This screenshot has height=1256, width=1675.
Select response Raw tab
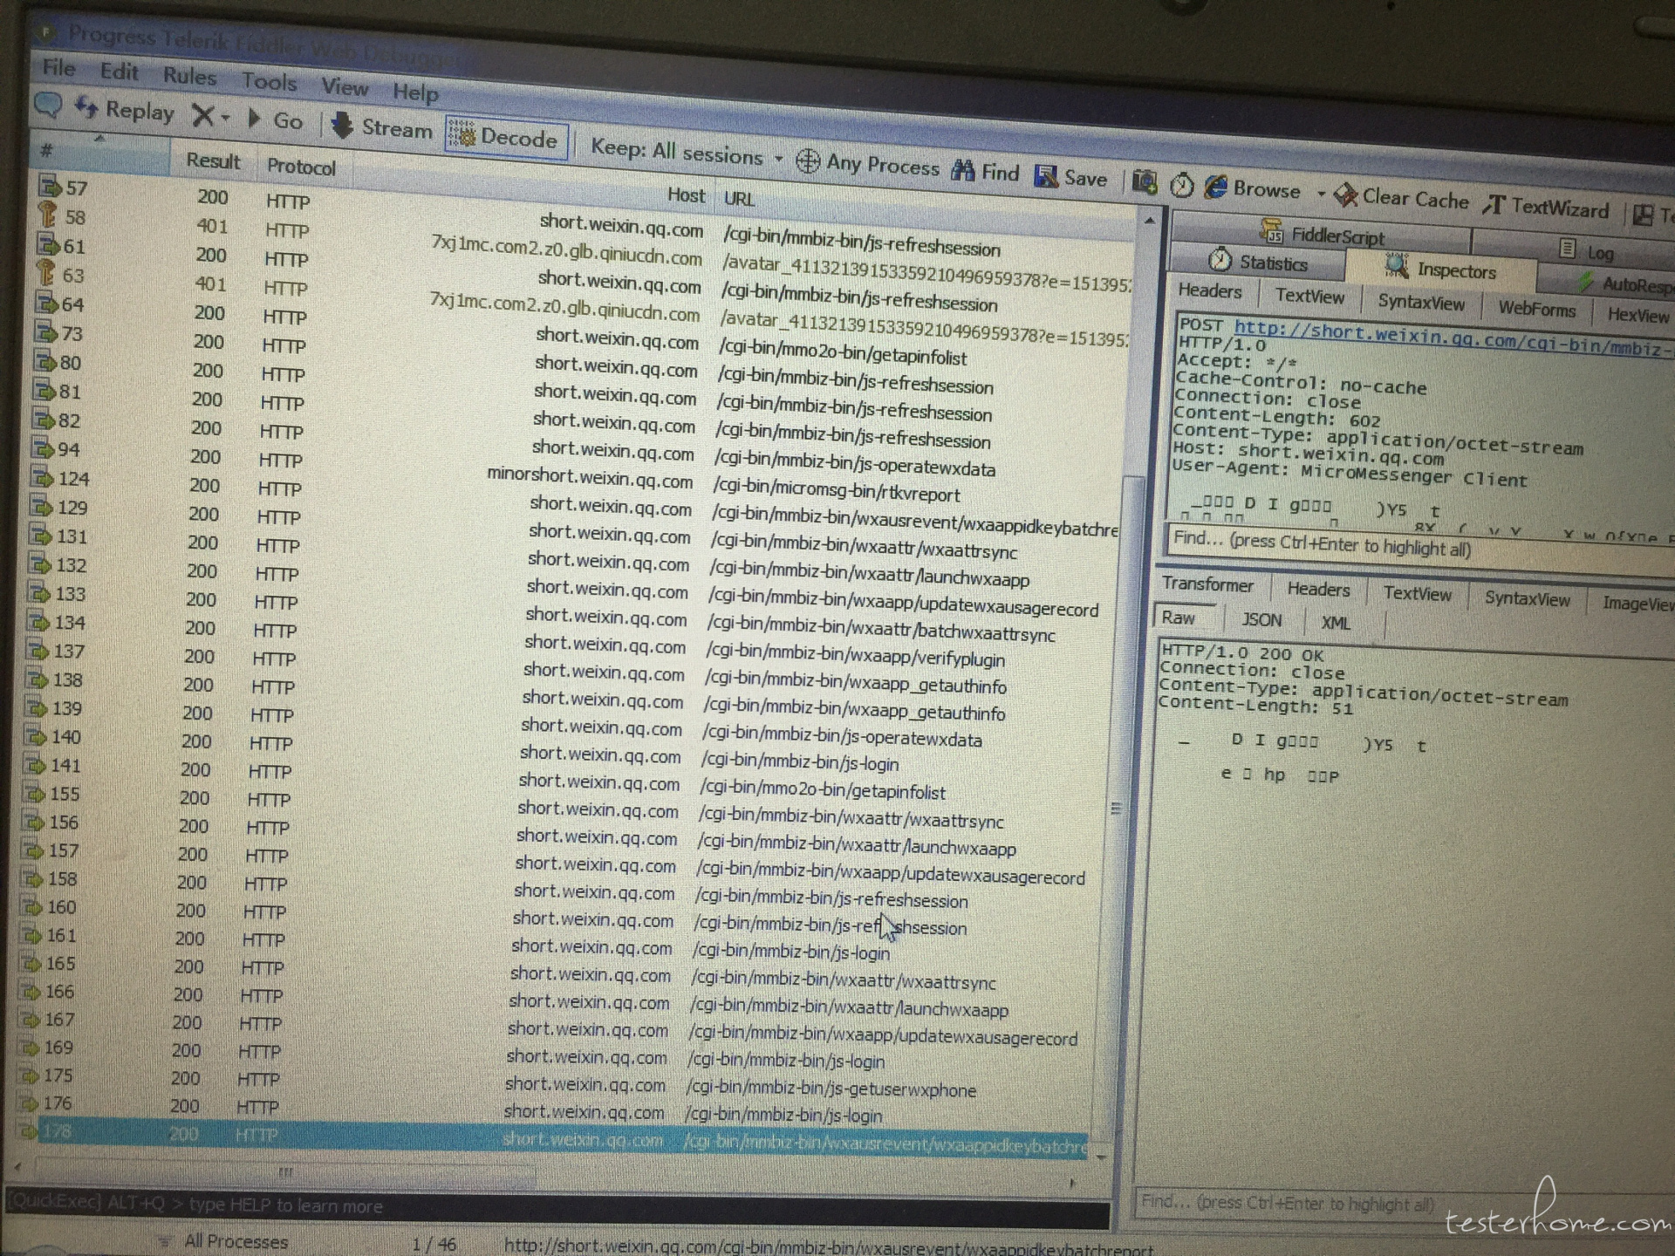[x=1178, y=617]
